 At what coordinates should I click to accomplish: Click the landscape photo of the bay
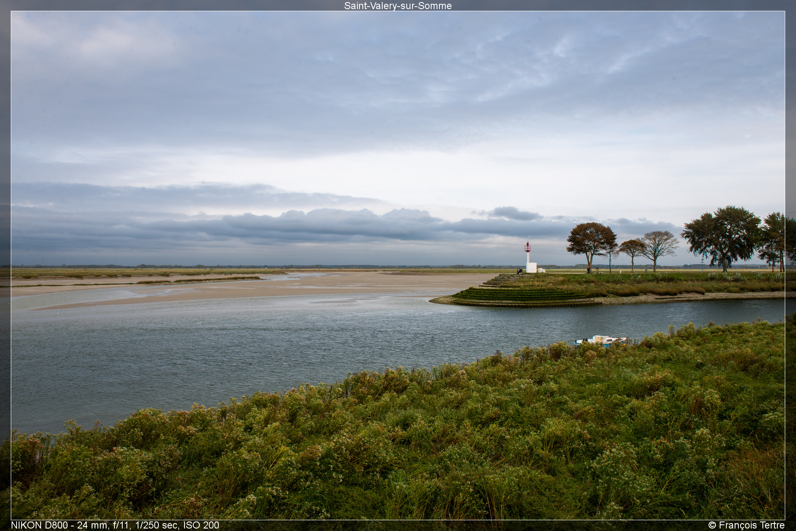click(398, 265)
